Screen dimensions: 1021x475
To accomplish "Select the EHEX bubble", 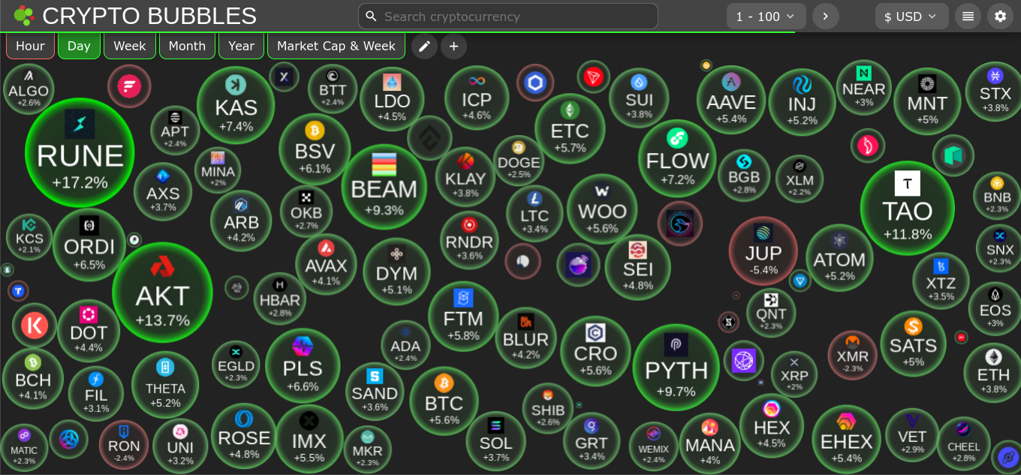I will point(847,438).
